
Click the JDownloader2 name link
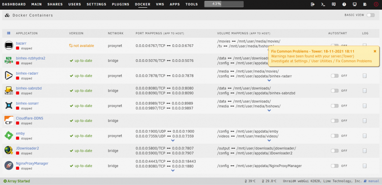[28, 148]
